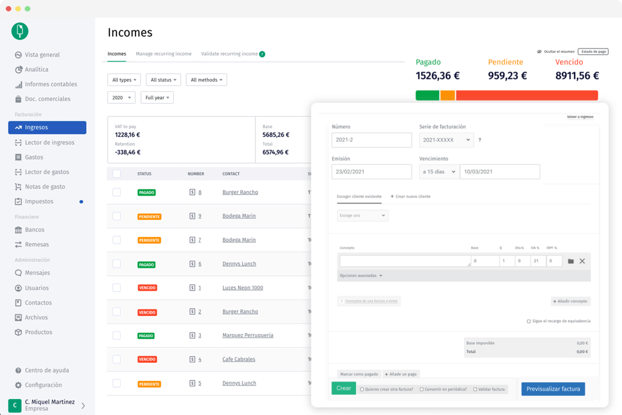Click the Previsualizar factura button
The width and height of the screenshot is (622, 415).
click(553, 389)
